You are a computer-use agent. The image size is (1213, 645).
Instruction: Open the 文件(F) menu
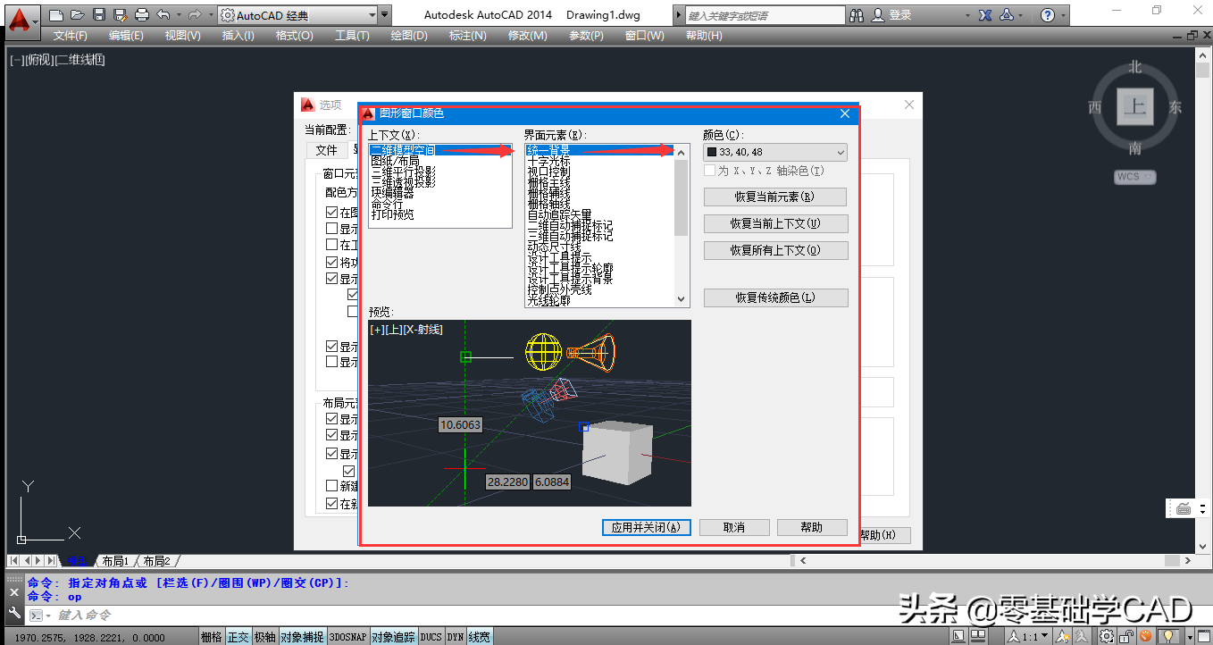(71, 36)
